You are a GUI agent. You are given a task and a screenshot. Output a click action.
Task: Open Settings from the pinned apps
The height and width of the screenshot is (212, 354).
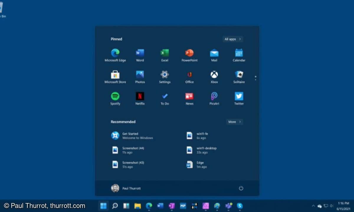pyautogui.click(x=165, y=77)
